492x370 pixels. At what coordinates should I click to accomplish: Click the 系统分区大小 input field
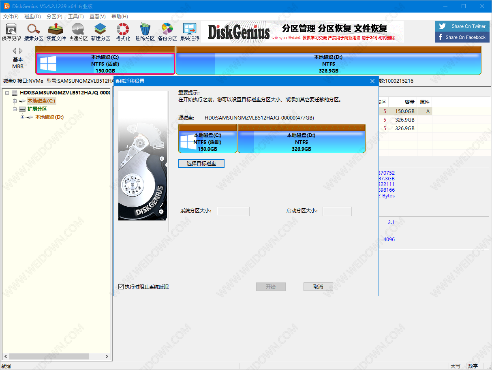[233, 211]
